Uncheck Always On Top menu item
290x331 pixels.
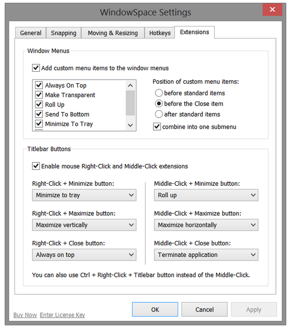(x=39, y=85)
